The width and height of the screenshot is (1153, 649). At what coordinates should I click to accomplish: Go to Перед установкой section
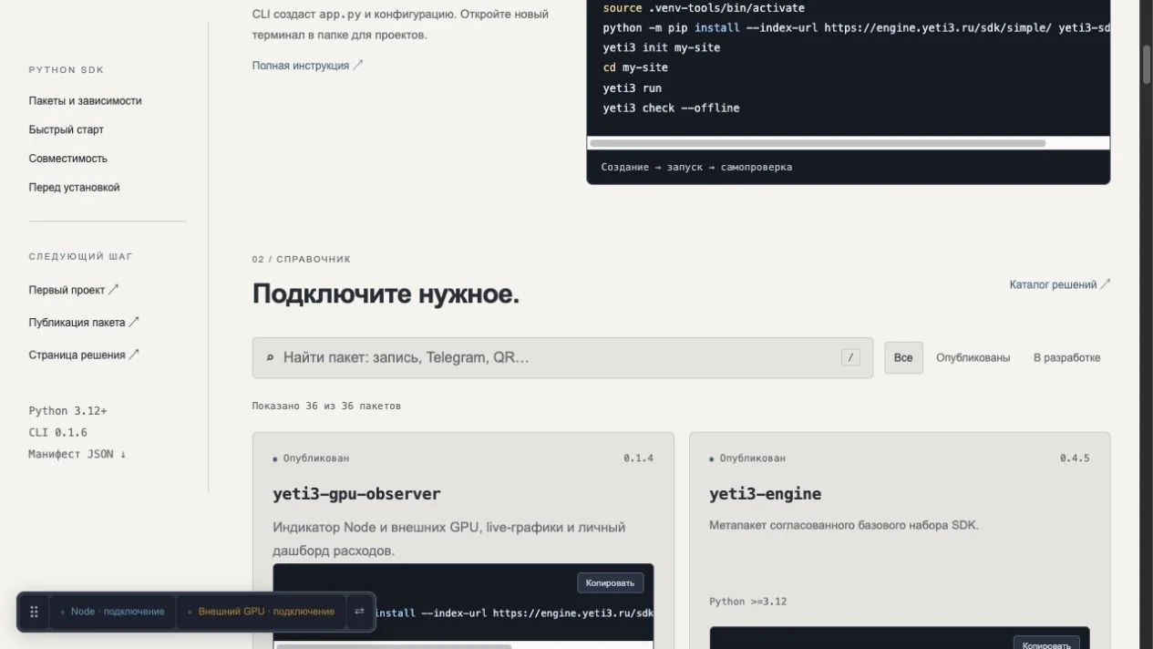point(74,188)
